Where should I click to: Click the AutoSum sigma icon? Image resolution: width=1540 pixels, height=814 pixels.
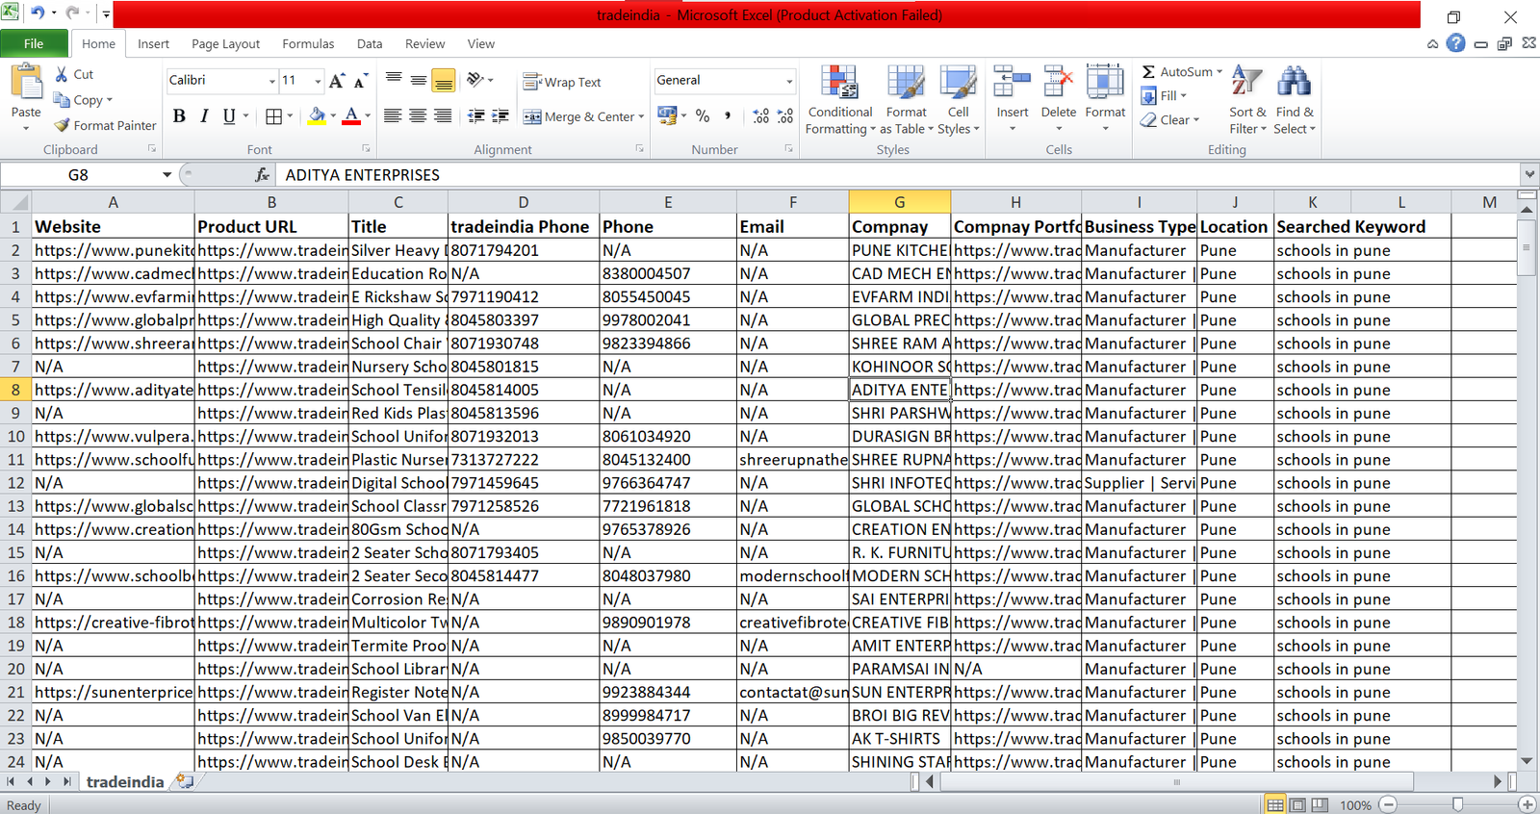coord(1148,72)
